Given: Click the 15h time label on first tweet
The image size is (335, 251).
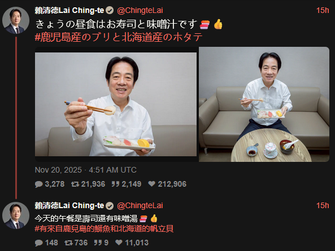Looking at the screenshot, I should (x=323, y=10).
